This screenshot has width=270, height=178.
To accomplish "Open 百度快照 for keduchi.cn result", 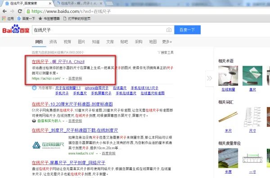I will [108, 153].
